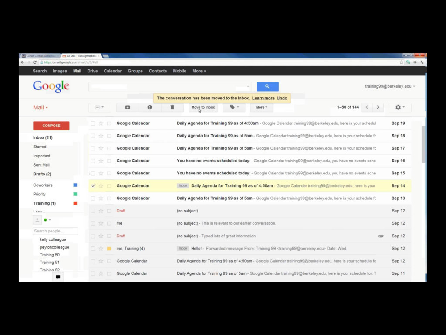Viewport: 446px width, 335px height.
Task: Click the browser Back arrow
Action: pyautogui.click(x=23, y=62)
